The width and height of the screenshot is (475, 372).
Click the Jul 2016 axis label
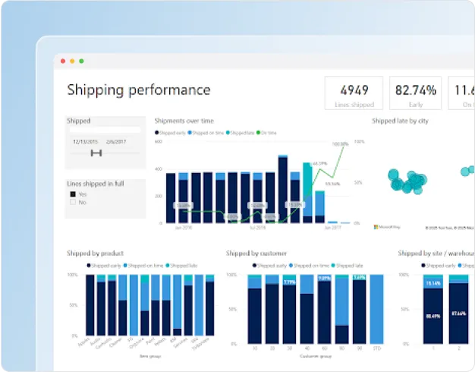(x=257, y=228)
